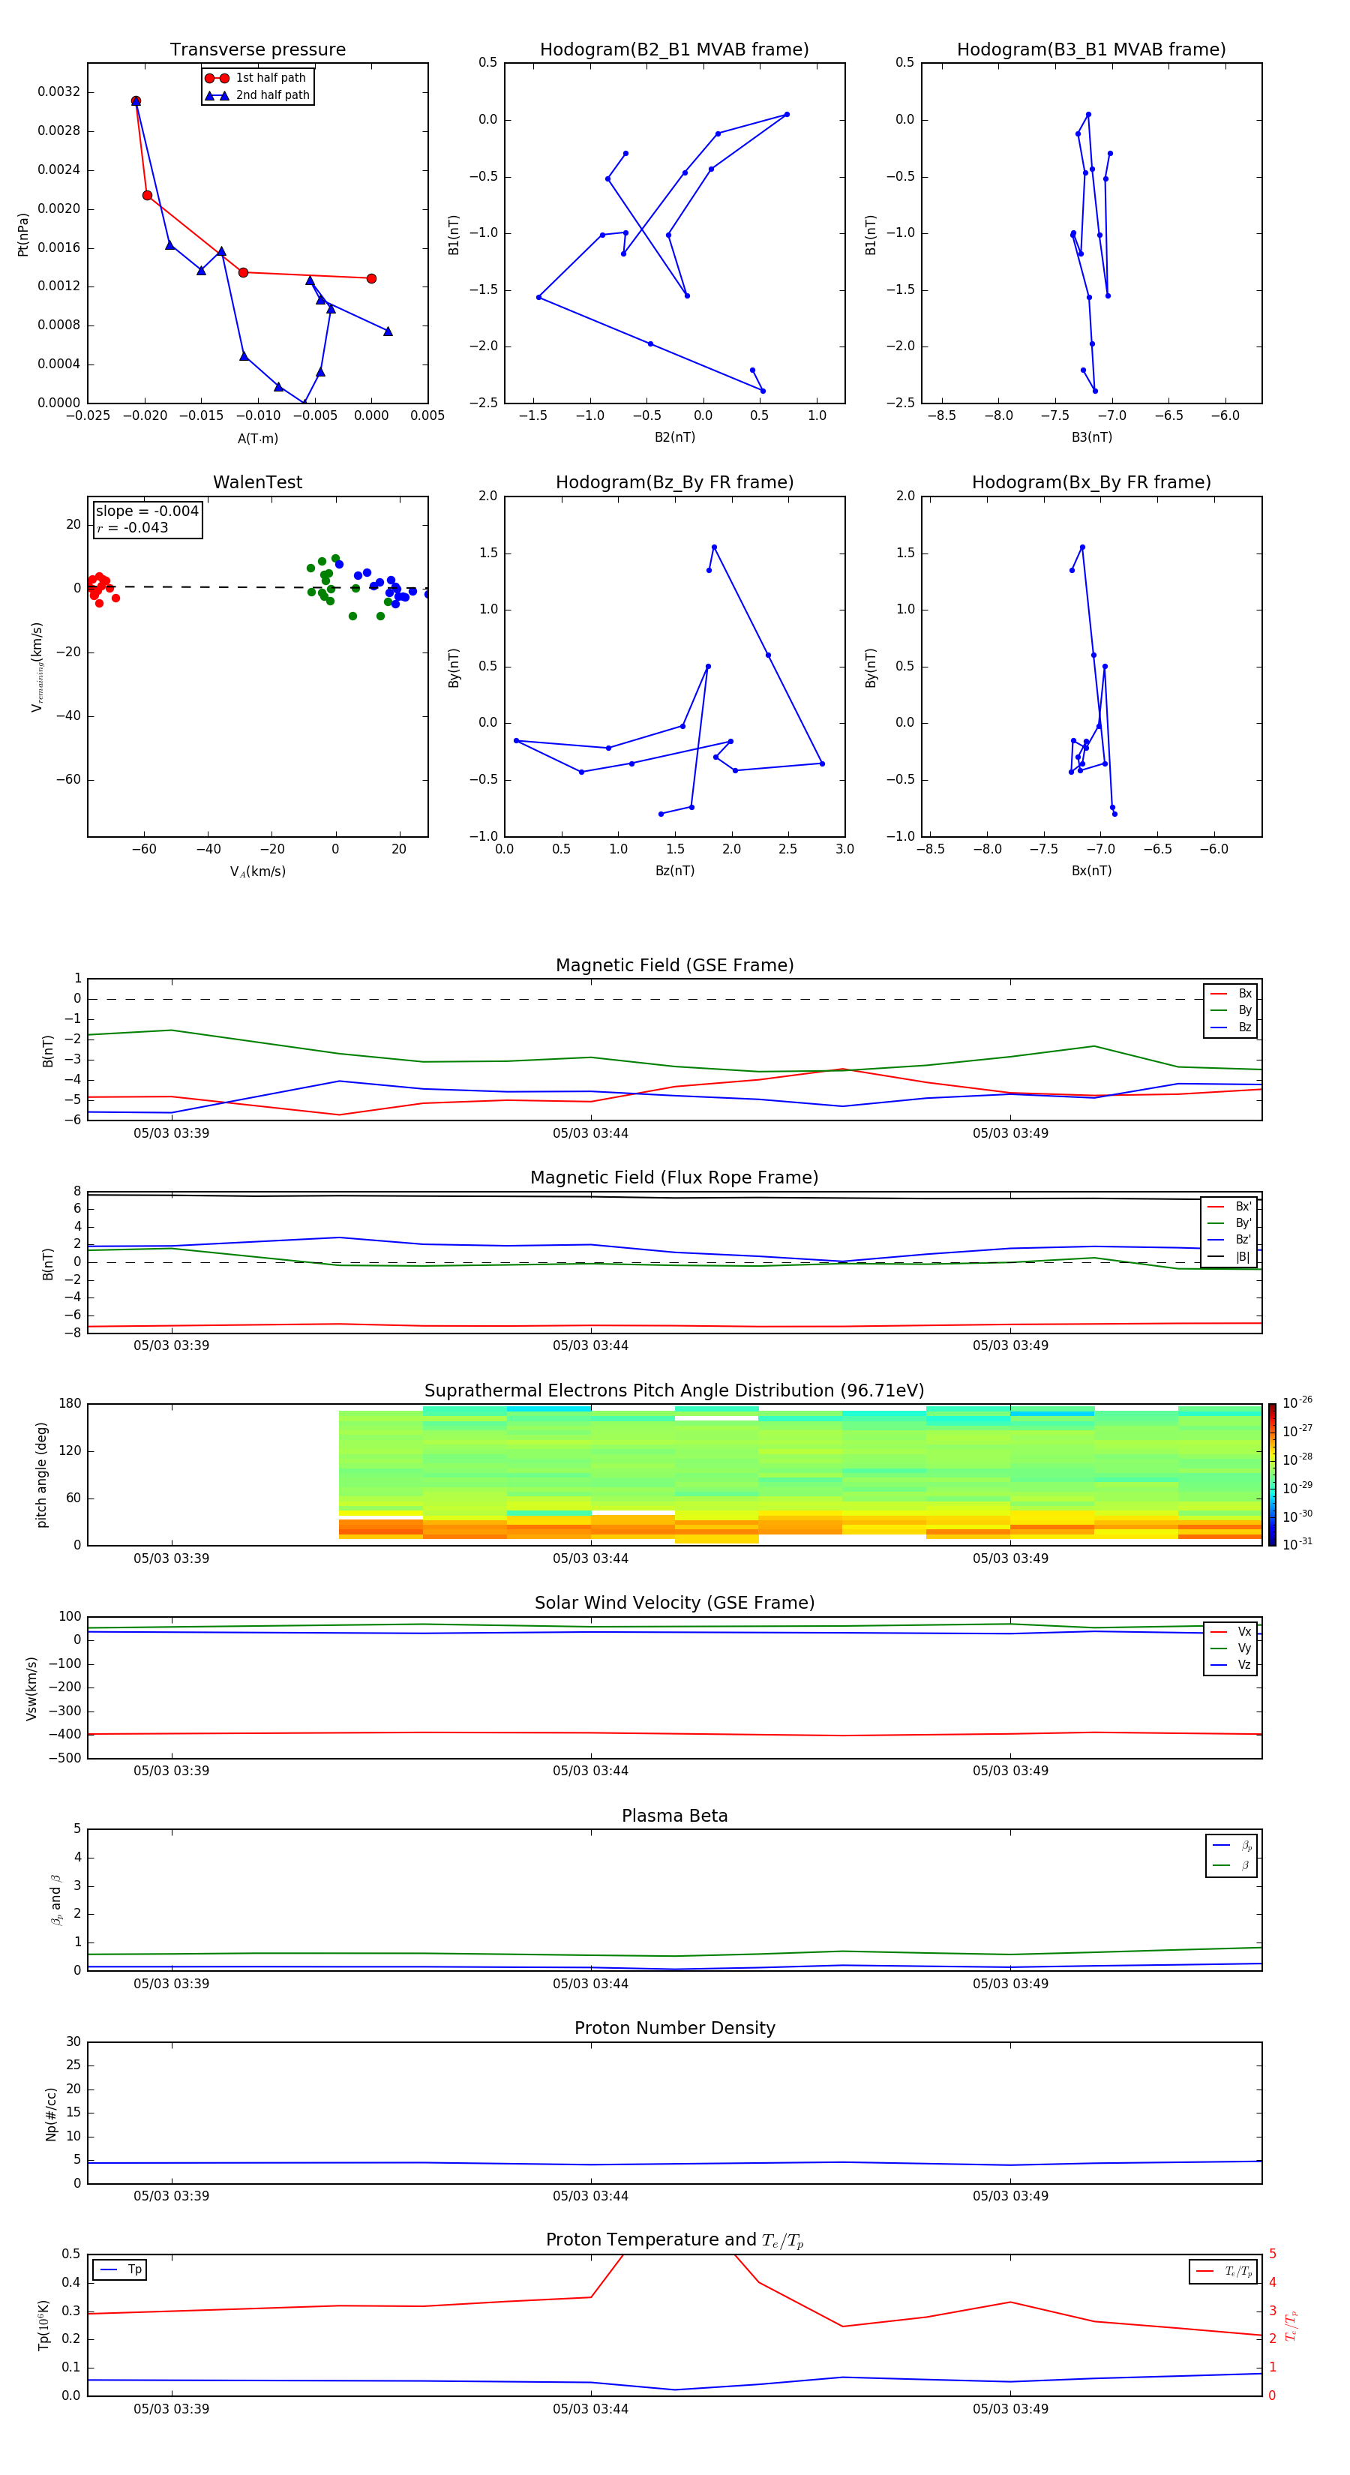Click the 'Magnetic Field (Flux Rope Frame)' title
This screenshot has height=2475, width=1350.
click(674, 1178)
